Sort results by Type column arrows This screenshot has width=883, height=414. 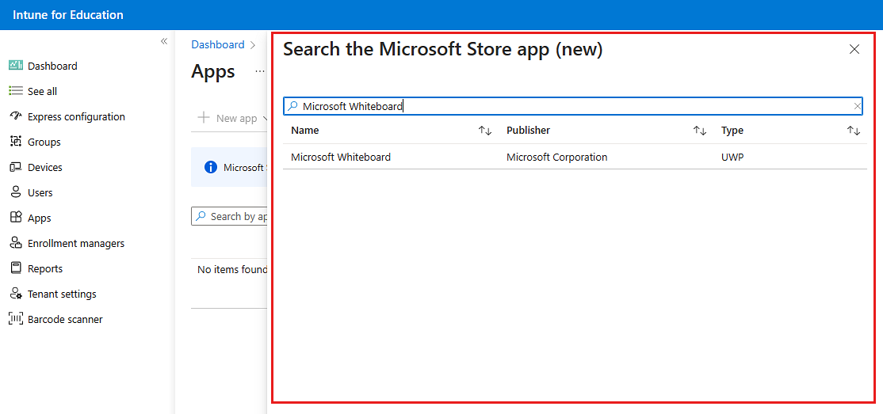(x=854, y=131)
